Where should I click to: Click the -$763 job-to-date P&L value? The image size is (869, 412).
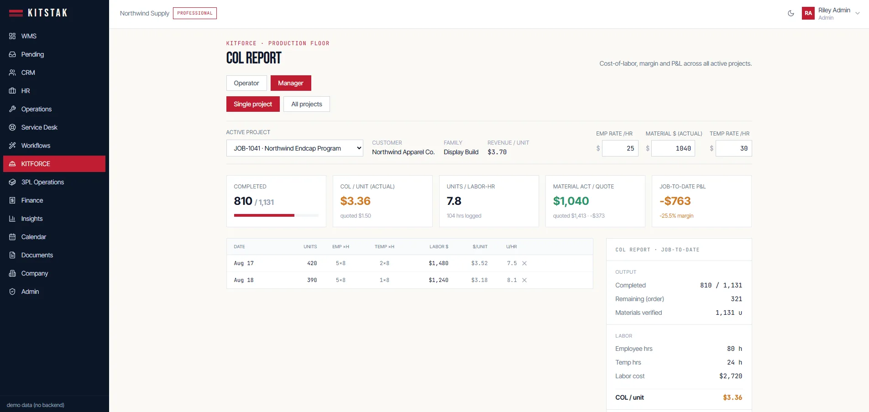coord(675,201)
